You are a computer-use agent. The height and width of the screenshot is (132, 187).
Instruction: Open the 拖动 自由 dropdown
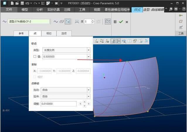pyautogui.click(x=65, y=90)
